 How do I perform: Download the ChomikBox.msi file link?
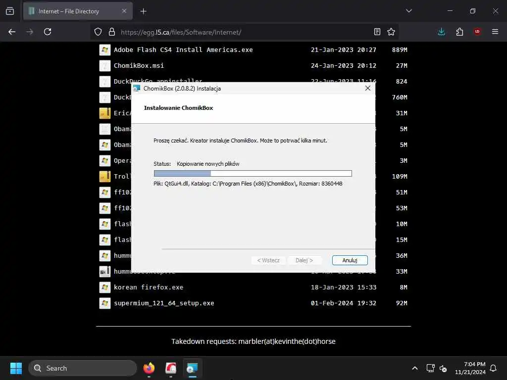139,66
